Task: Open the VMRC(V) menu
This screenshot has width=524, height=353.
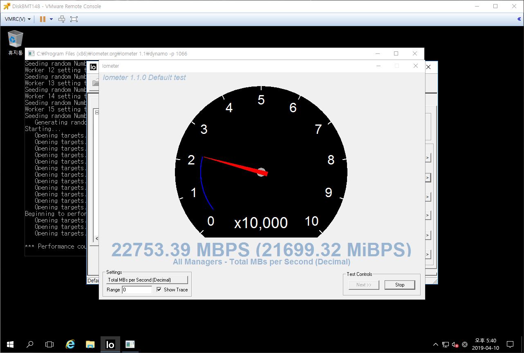Action: (18, 19)
